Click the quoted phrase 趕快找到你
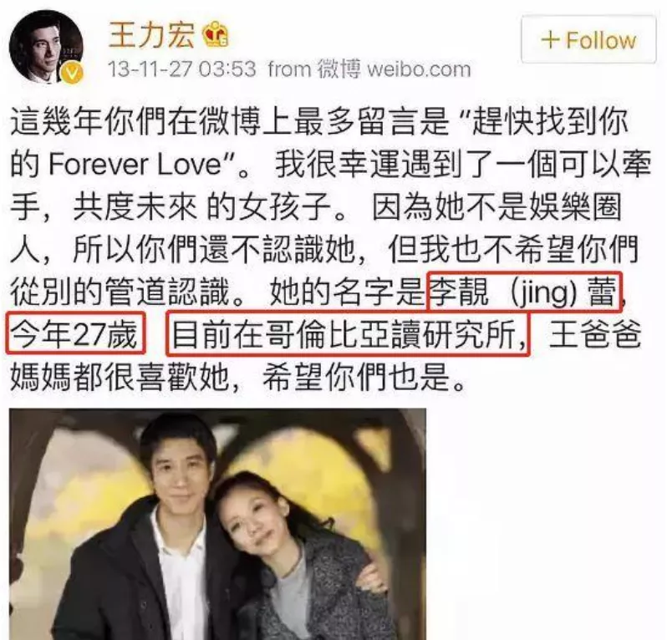The image size is (667, 640). click(549, 122)
